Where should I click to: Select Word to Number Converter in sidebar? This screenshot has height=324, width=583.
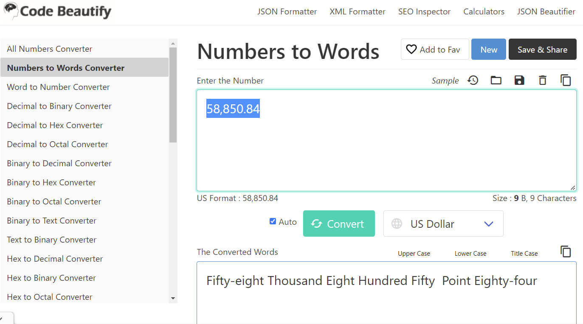(x=58, y=87)
